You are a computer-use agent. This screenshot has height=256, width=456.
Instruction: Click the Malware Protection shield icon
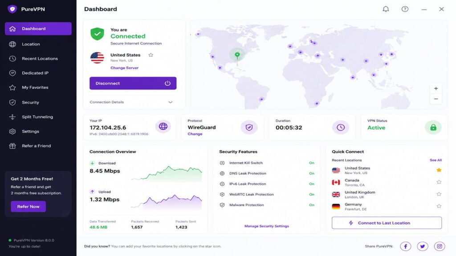(222, 205)
